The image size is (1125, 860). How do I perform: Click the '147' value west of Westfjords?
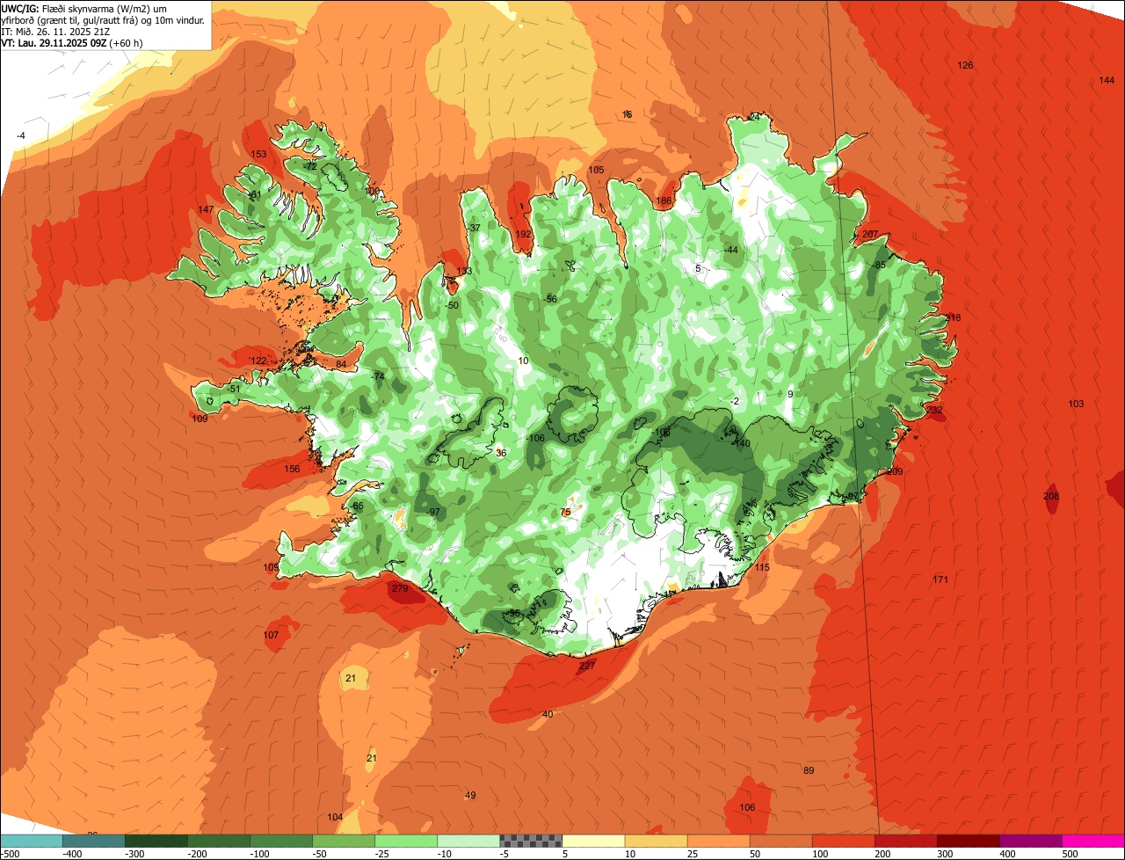click(206, 209)
